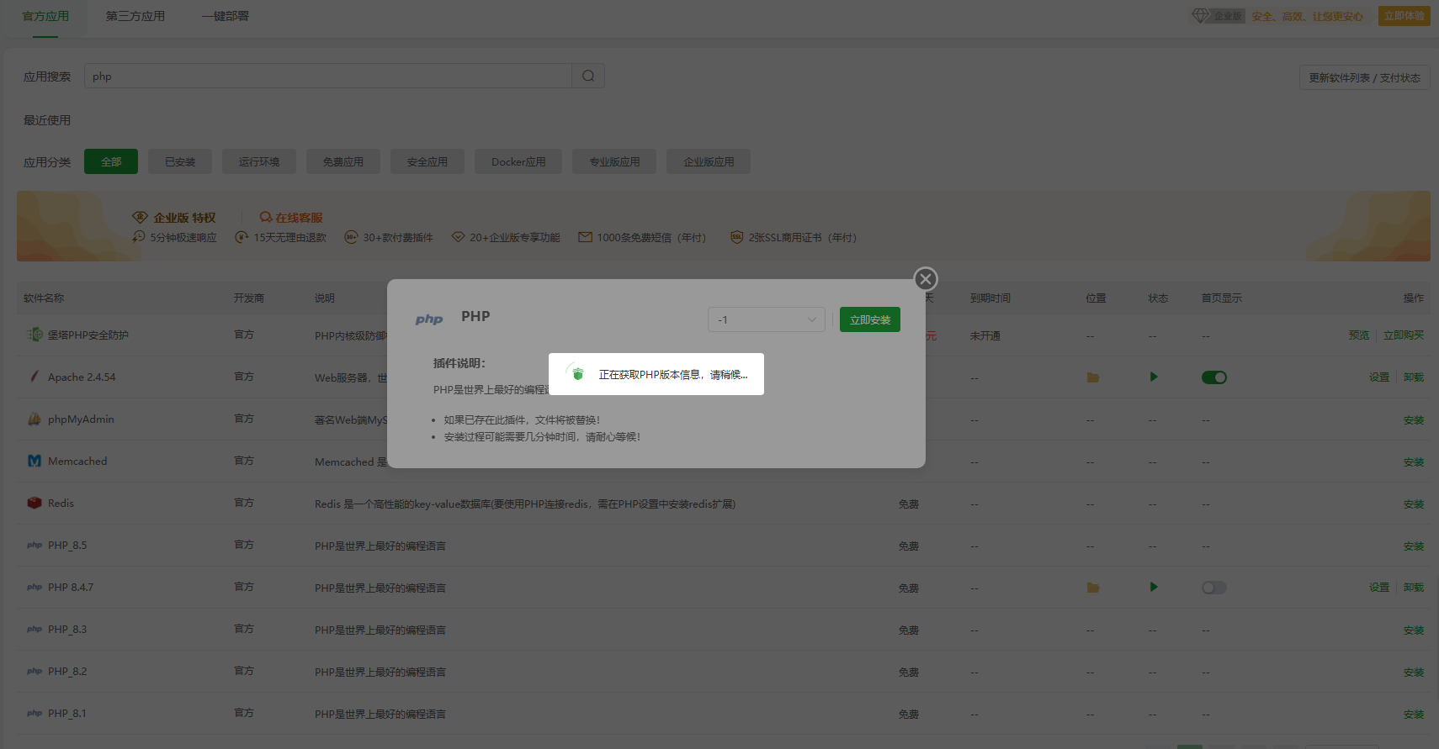Click 设置 link in Apache row

coord(1379,377)
